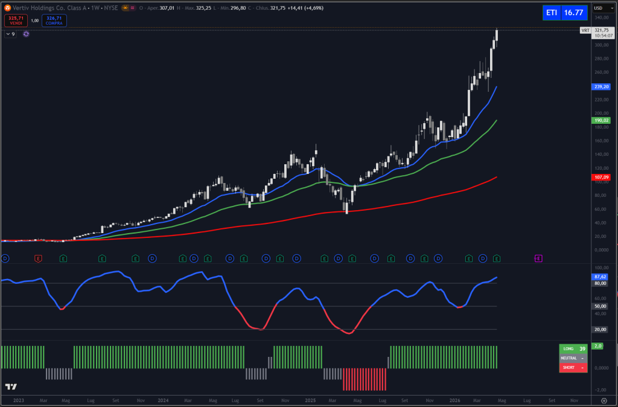Screen dimensions: 618x407
Task: Click the 1,00 quantity input field
Action: [34, 20]
